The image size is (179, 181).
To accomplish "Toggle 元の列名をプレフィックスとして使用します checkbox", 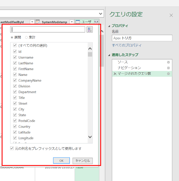I will pos(12,148).
